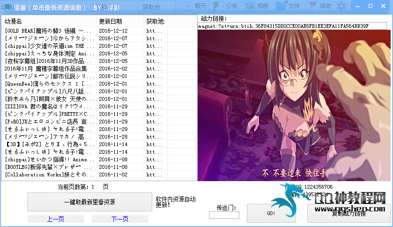This screenshot has width=393, height=227.
Task: Sort by the 更新日期 column header
Action: (120, 22)
